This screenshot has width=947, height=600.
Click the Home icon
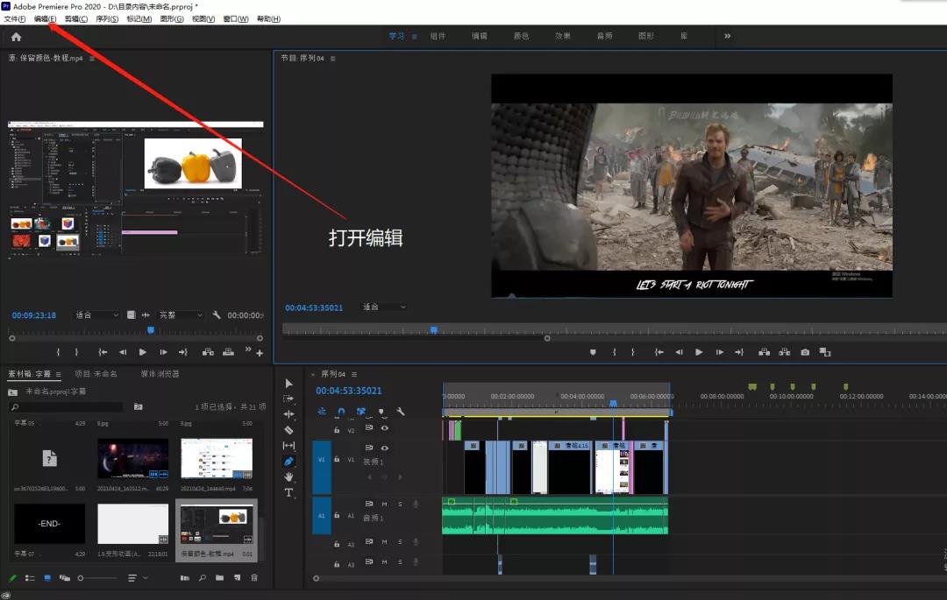coord(16,37)
